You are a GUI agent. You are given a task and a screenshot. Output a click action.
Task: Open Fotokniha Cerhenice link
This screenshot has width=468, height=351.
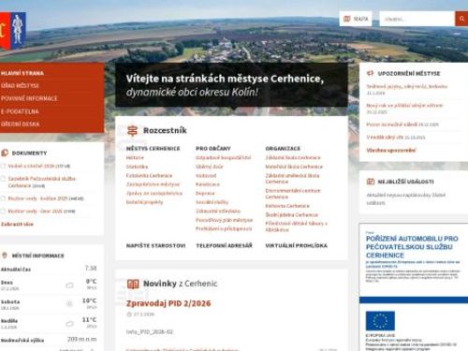tap(149, 176)
